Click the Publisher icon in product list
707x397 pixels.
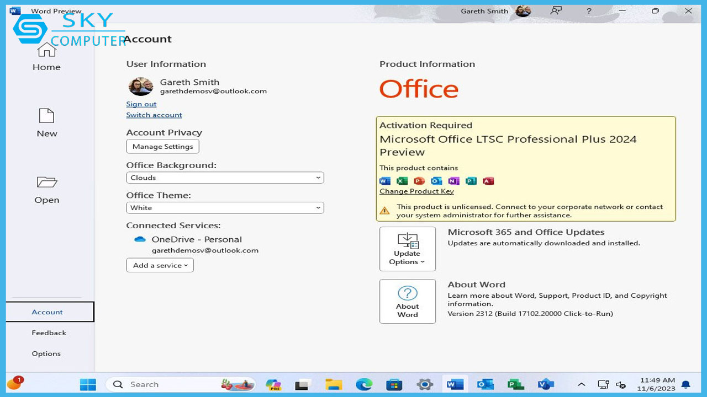coord(471,181)
